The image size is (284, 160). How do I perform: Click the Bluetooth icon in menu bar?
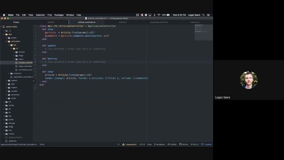154,15
